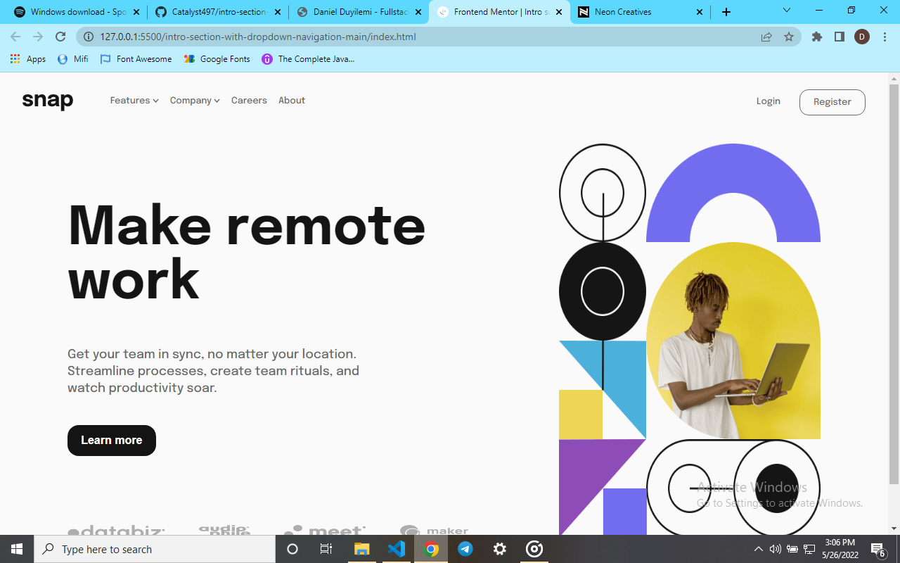The image size is (900, 563).
Task: Open the Windows Start menu
Action: tap(17, 549)
